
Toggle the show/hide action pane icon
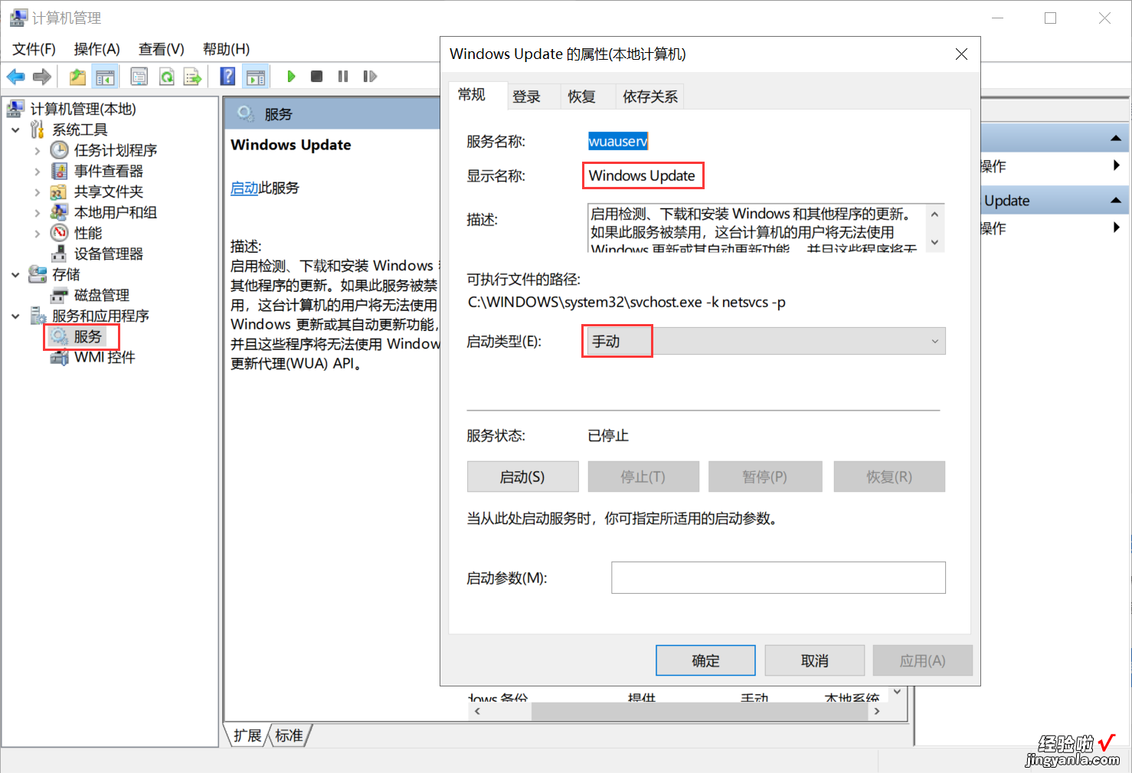256,77
